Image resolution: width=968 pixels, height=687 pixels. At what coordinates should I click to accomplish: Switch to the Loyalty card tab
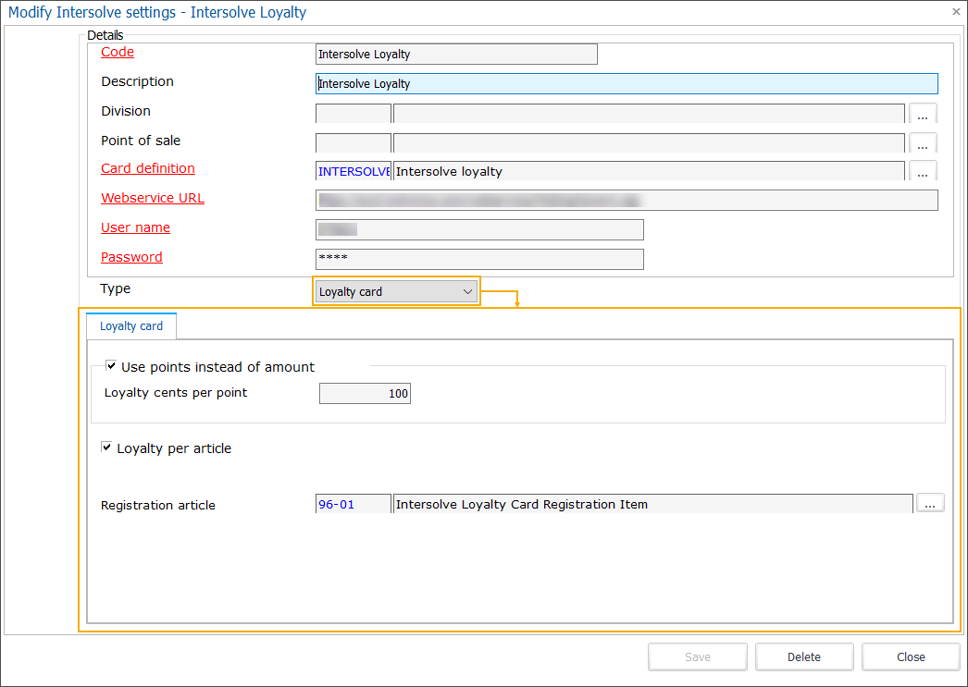pyautogui.click(x=130, y=325)
